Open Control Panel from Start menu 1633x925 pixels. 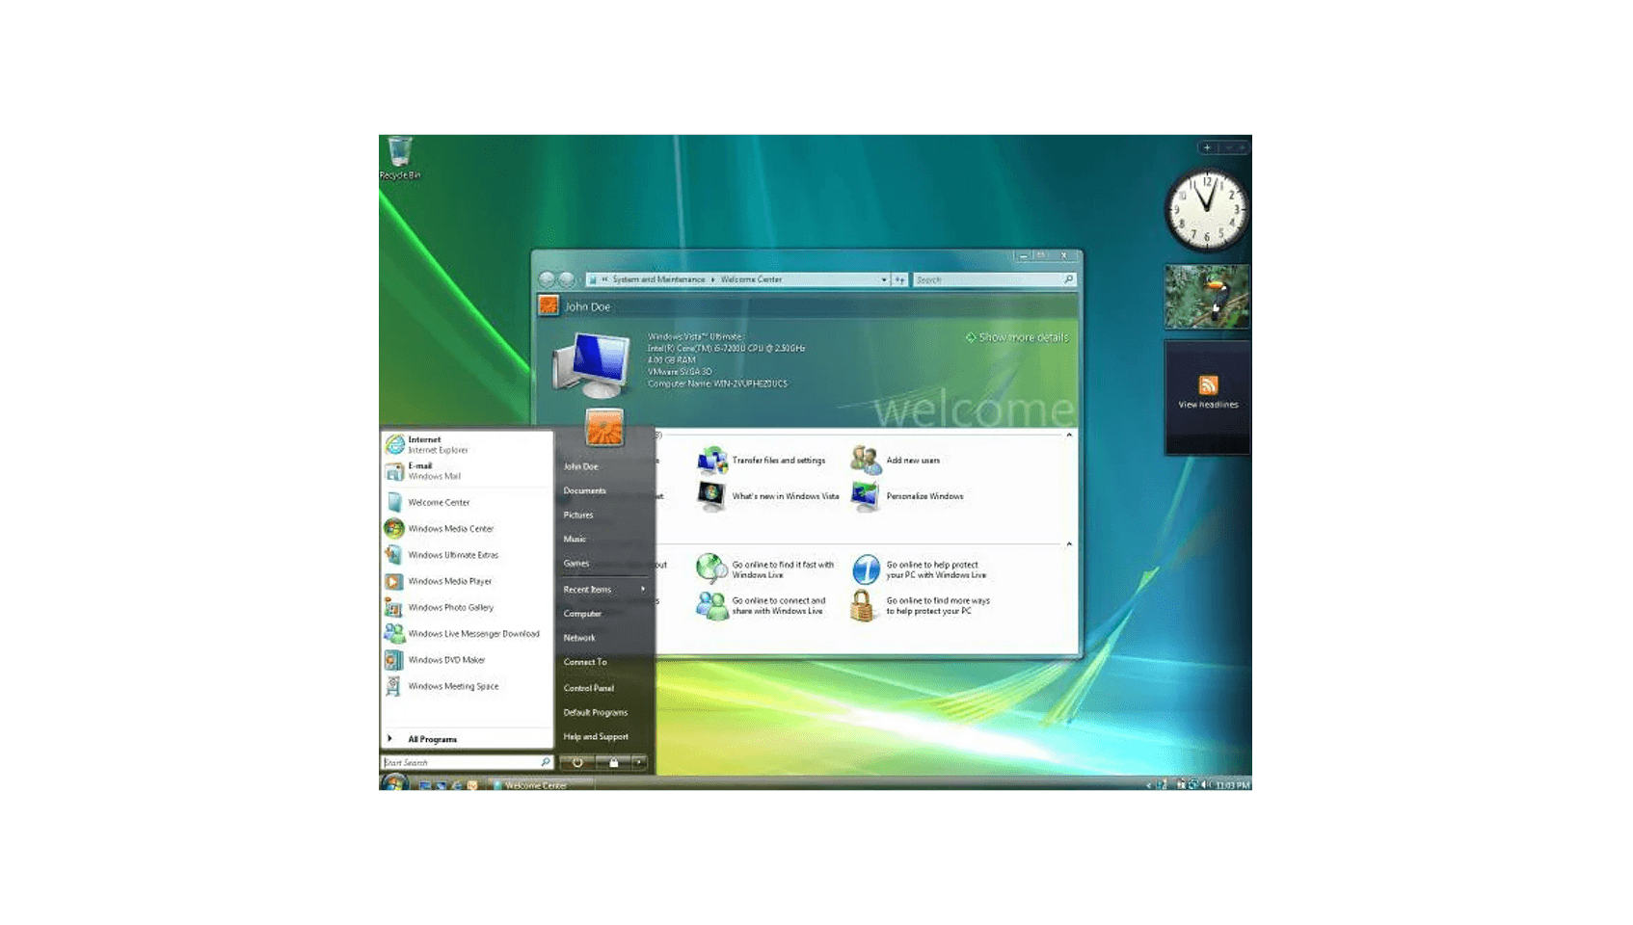point(588,688)
